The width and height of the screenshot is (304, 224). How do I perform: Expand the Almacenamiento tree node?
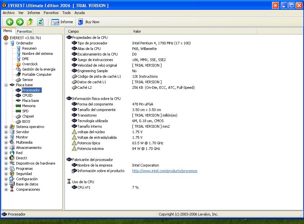coord(6,148)
